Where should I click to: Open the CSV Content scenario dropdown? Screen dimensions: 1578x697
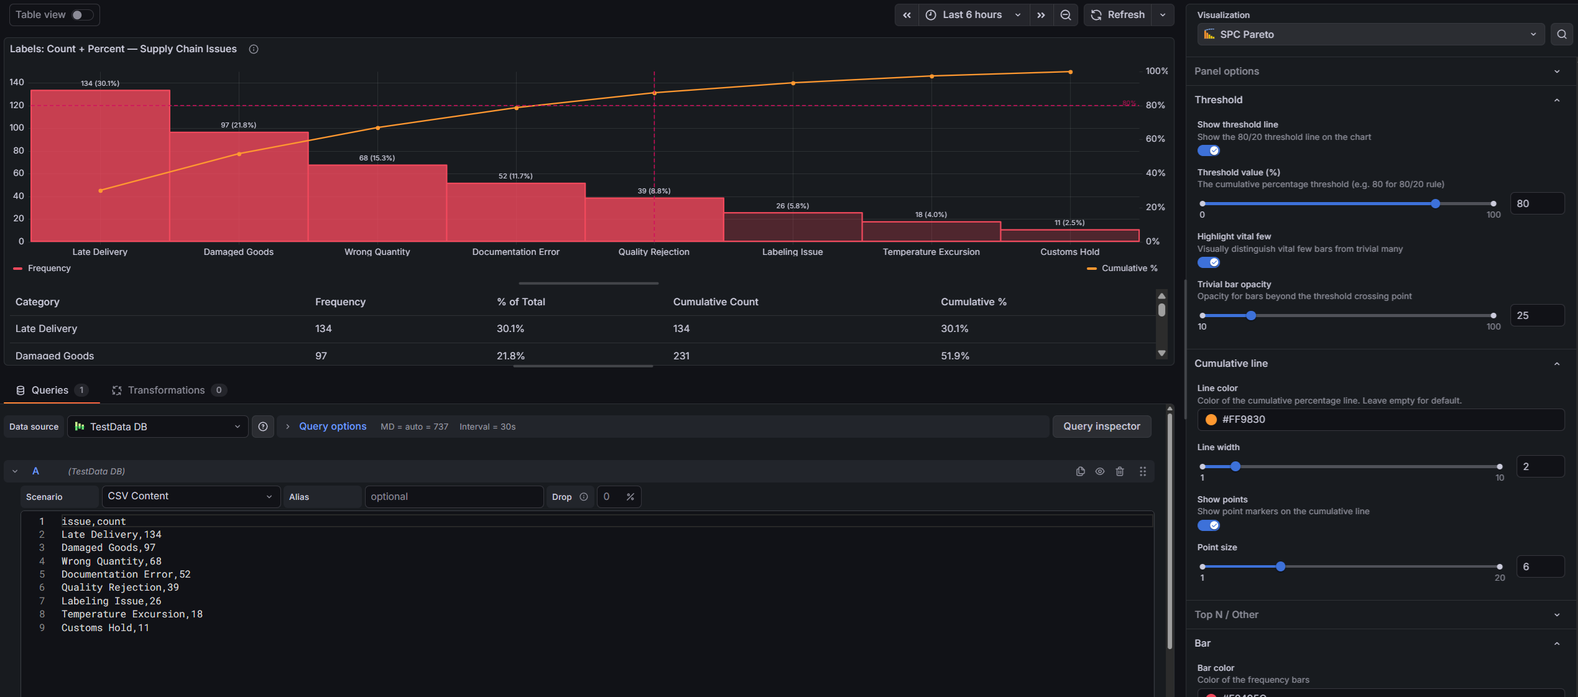(190, 496)
